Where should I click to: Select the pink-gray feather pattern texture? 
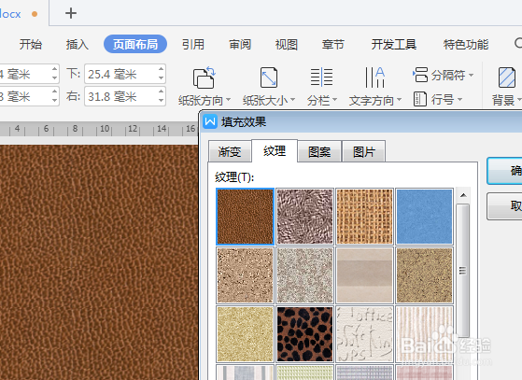click(x=304, y=217)
